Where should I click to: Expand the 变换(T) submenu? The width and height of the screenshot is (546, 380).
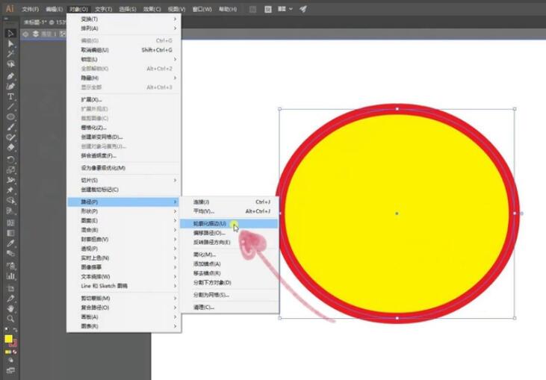coord(124,19)
